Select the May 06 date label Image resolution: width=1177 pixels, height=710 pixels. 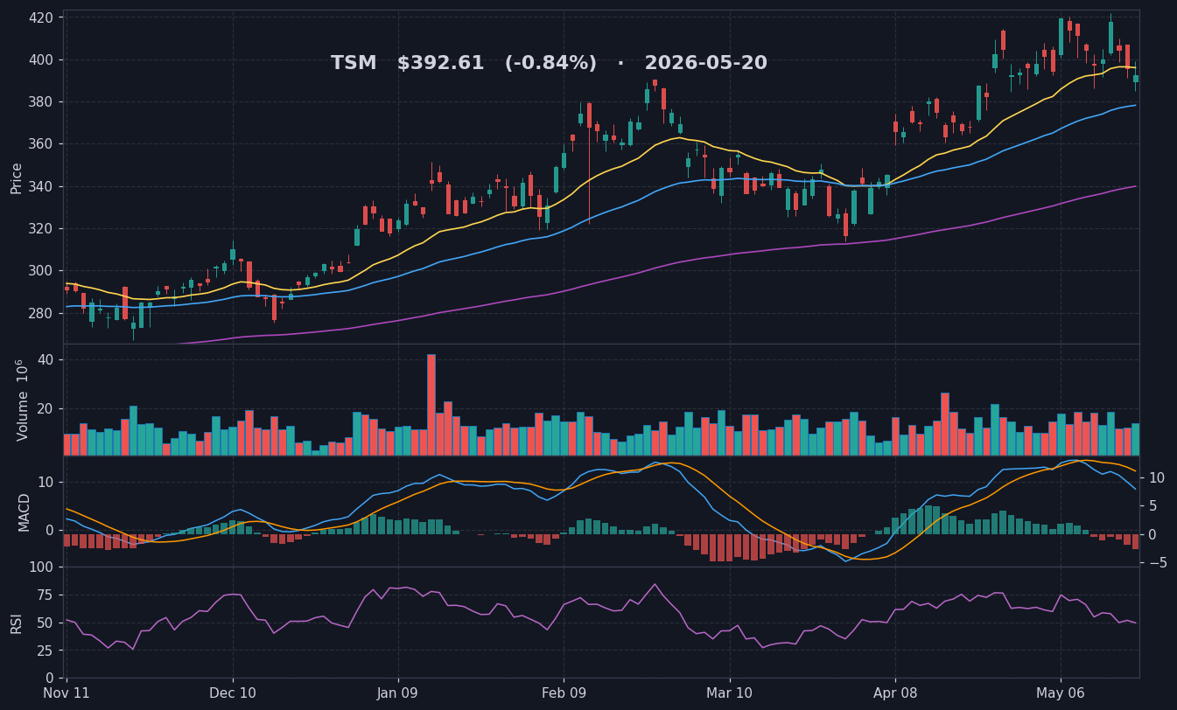click(x=1061, y=693)
